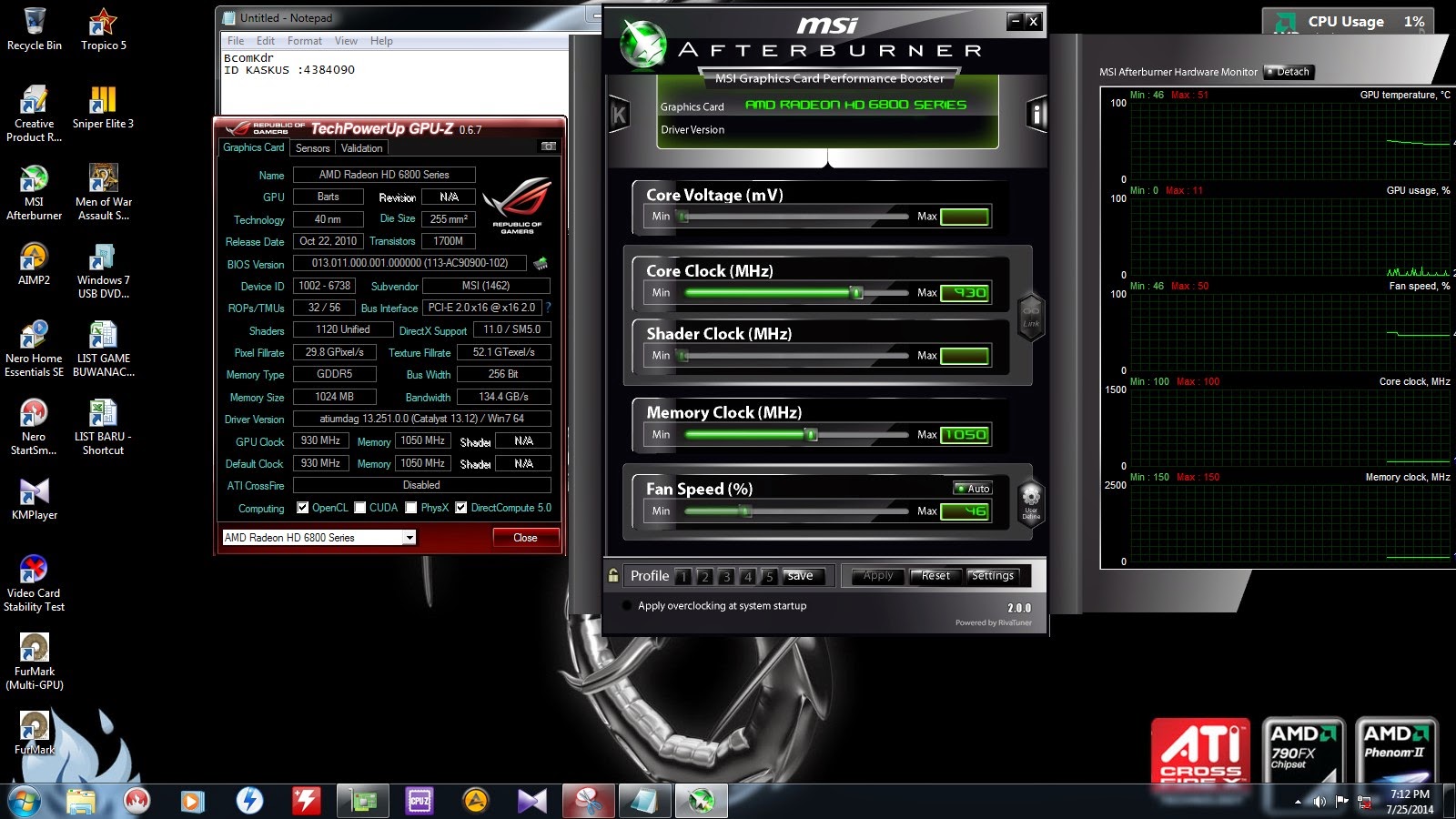Select Afterburner profile slot 3
Screen dimensions: 1456x819
726,576
